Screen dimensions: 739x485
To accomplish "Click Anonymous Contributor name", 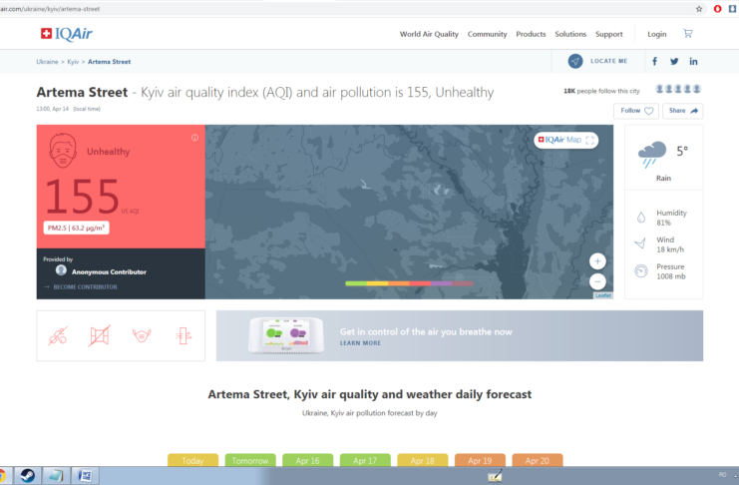I will pos(109,272).
